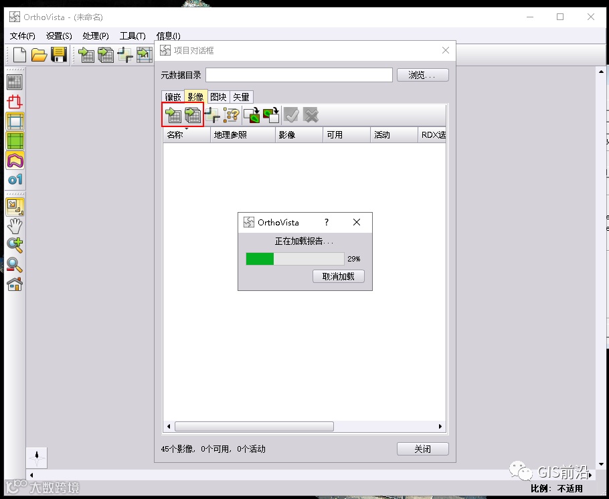Switch to the 图块 tab
The width and height of the screenshot is (609, 499).
[x=218, y=97]
